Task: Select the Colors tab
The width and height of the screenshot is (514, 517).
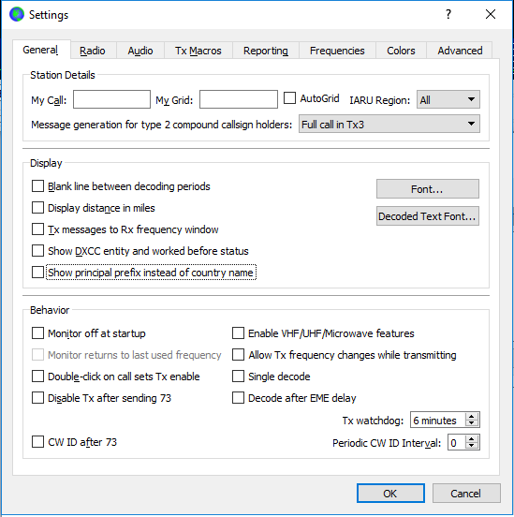Action: pos(401,51)
